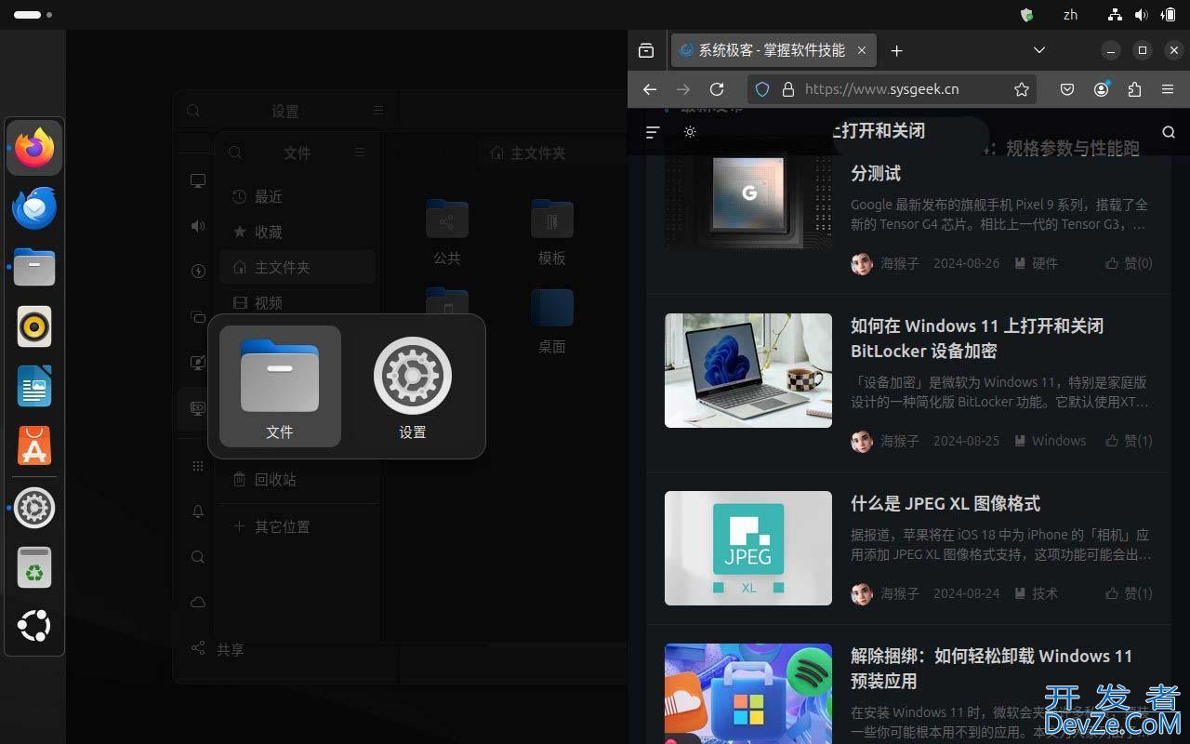
Task: Click the Activities workspace indicator
Action: click(x=33, y=15)
